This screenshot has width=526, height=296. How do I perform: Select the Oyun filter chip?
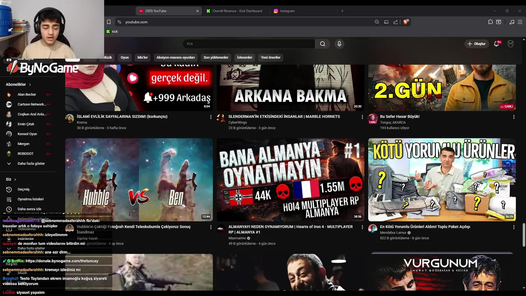[x=125, y=58]
